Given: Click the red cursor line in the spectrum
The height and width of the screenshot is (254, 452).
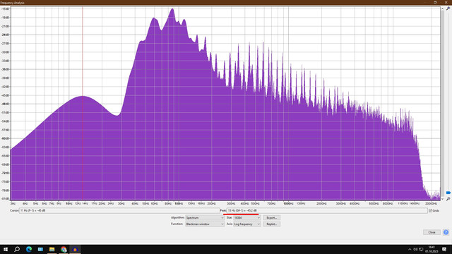Looking at the screenshot, I should pos(83,104).
